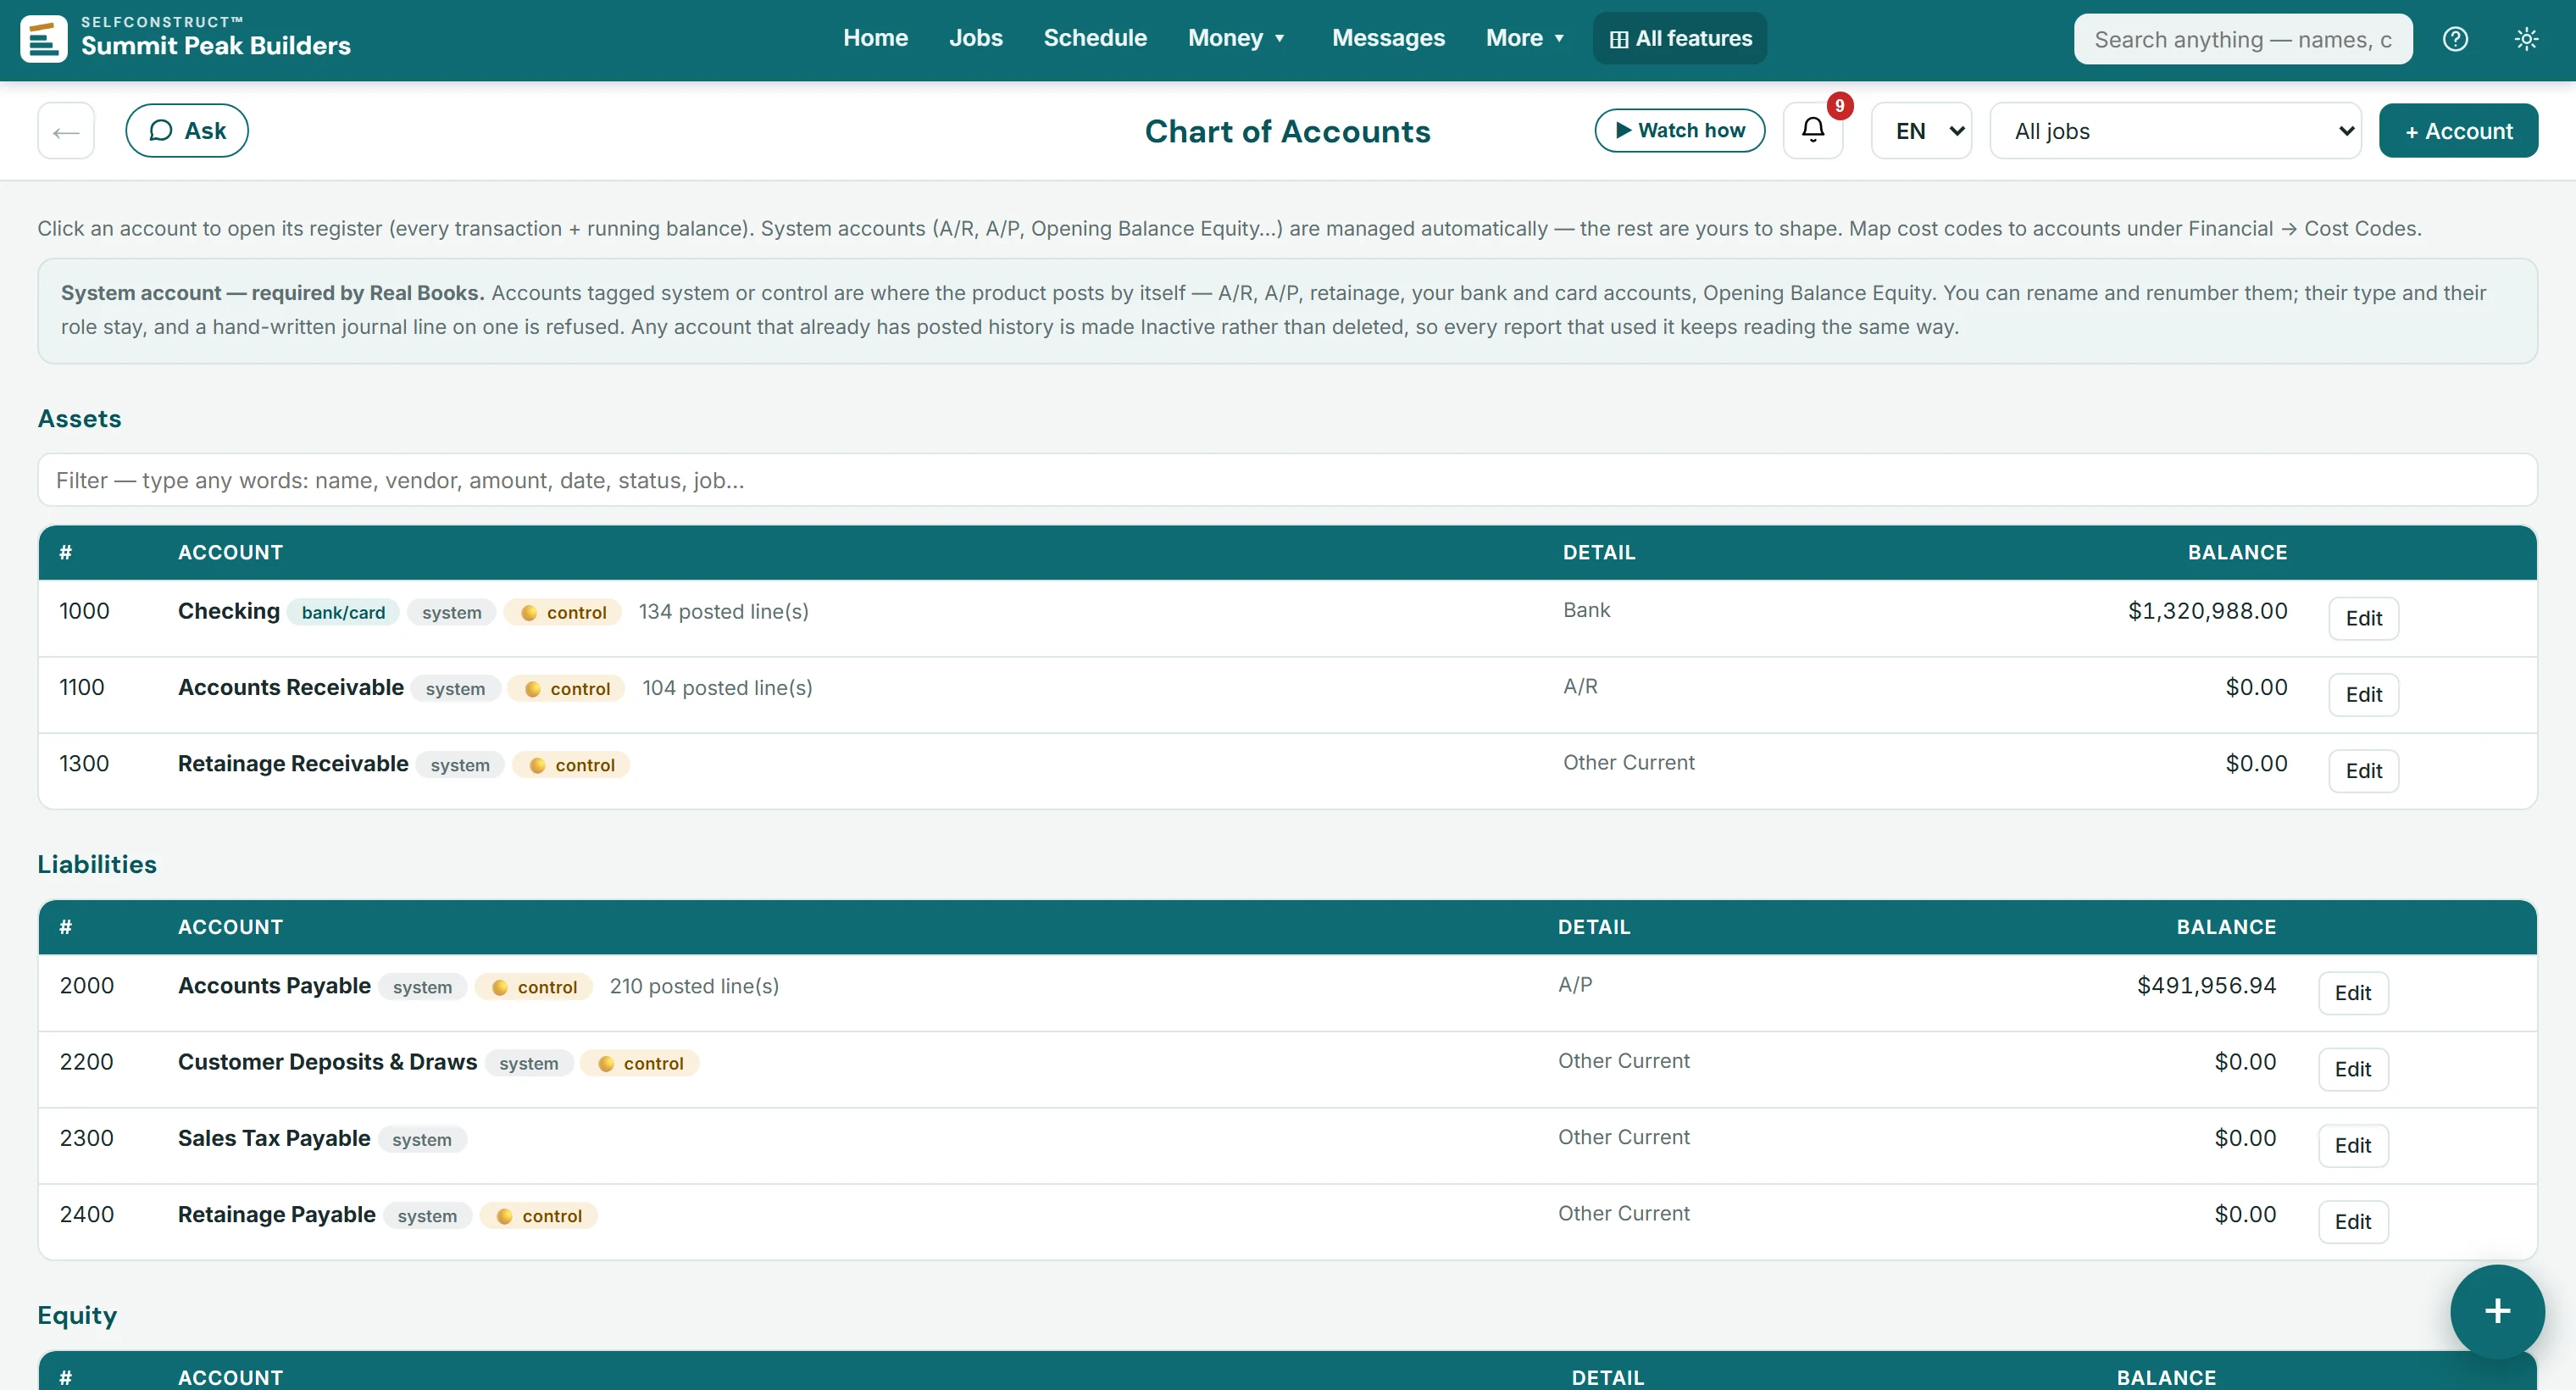Open the Accounts Payable register
2576x1390 pixels.
click(274, 985)
